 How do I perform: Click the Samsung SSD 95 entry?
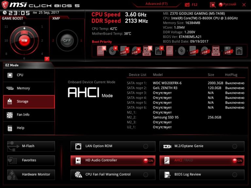[x=165, y=117]
